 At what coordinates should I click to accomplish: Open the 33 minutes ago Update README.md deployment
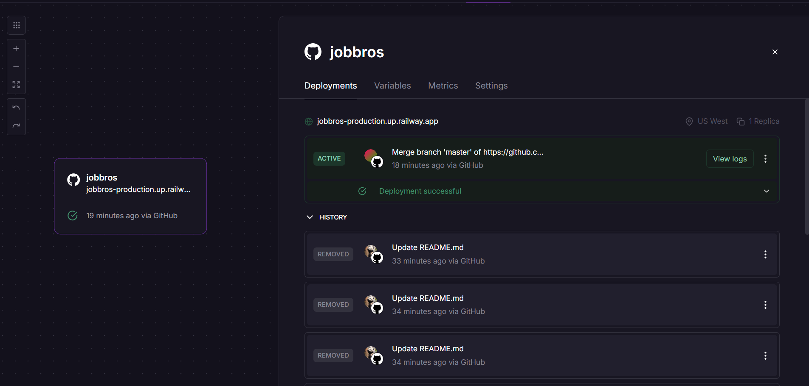click(x=542, y=254)
